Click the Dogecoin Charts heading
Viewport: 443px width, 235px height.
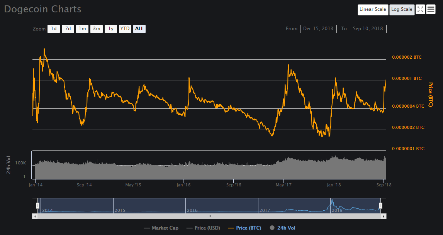pyautogui.click(x=42, y=9)
